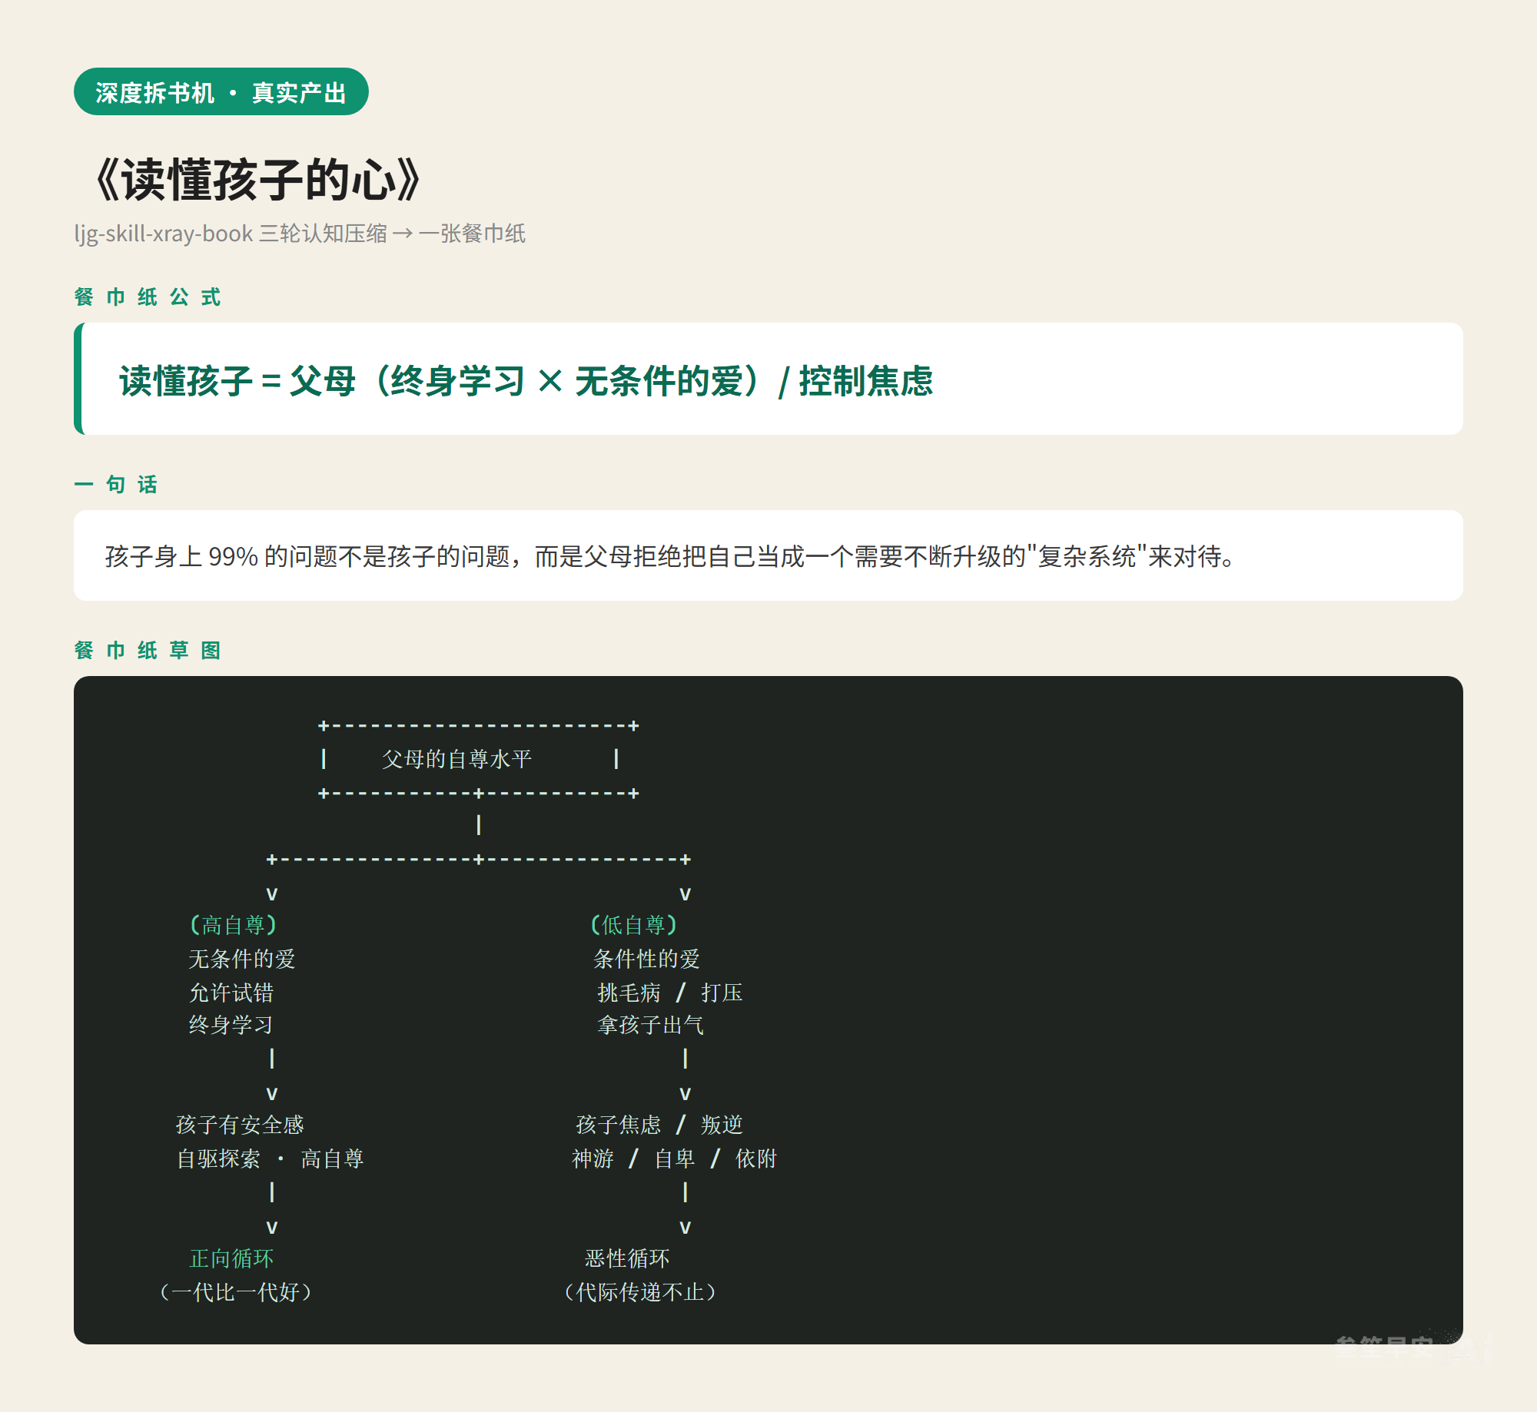The height and width of the screenshot is (1412, 1537).
Task: Click the line 挑毛病 / 打压
Action: (x=670, y=993)
